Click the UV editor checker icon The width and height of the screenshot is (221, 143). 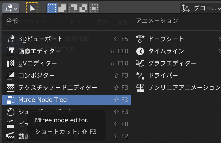click(x=11, y=63)
